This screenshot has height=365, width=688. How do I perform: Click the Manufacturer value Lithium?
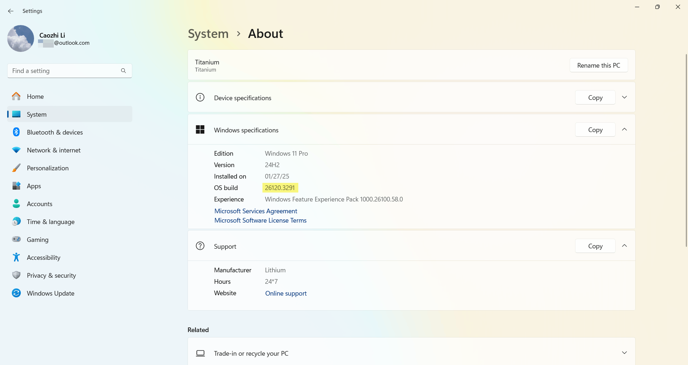[275, 270]
